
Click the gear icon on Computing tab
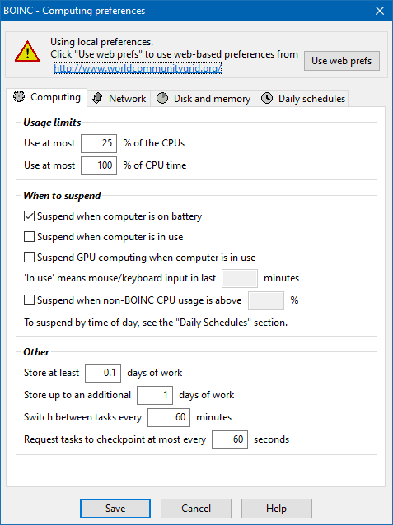point(19,96)
